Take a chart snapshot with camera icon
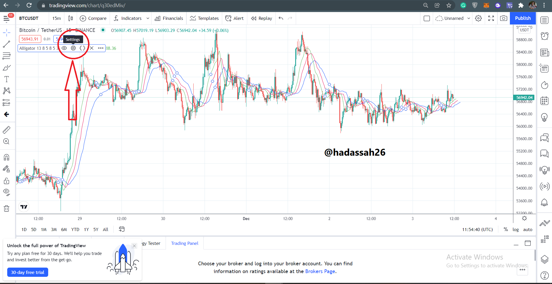The height and width of the screenshot is (284, 552). click(x=504, y=18)
